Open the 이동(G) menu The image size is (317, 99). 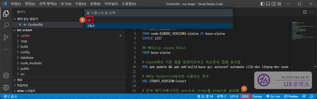pyautogui.click(x=81, y=4)
